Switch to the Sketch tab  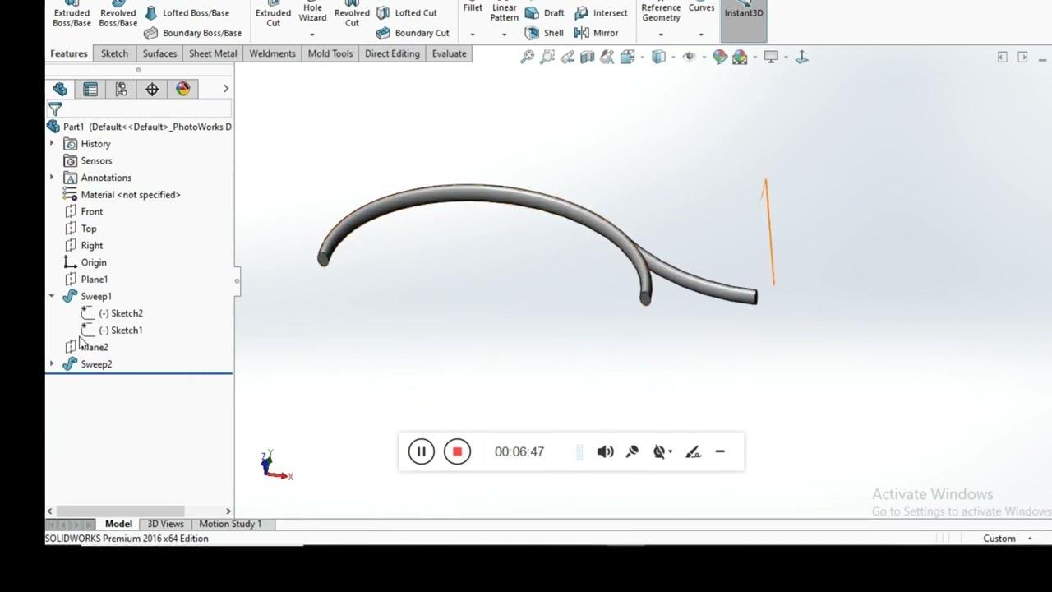tap(114, 53)
